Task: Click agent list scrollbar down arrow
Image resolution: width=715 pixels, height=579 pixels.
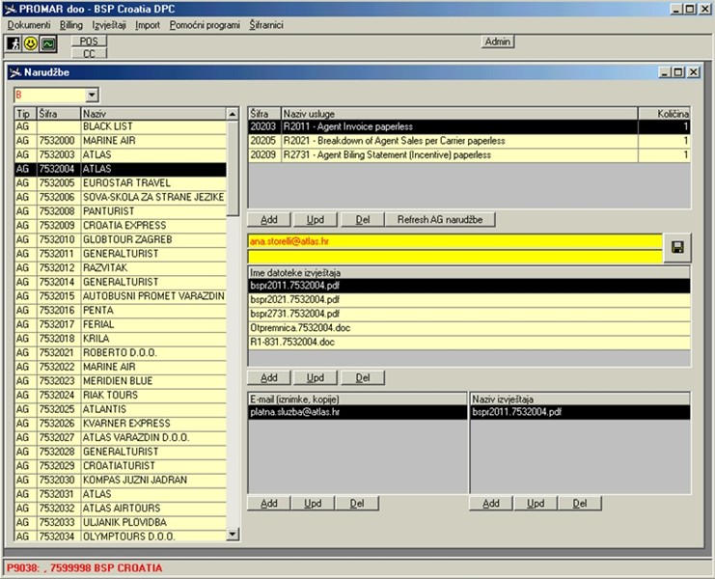Action: pyautogui.click(x=233, y=535)
